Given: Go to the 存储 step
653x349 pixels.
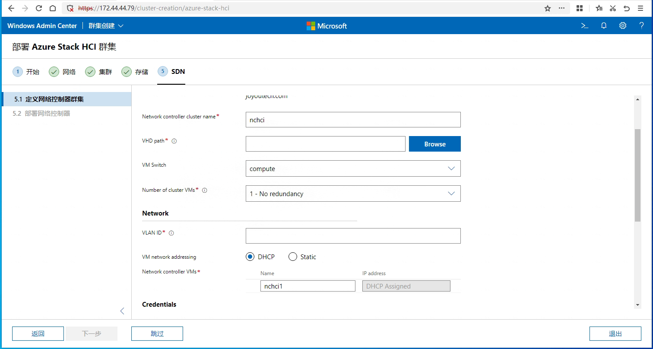Looking at the screenshot, I should coord(135,72).
